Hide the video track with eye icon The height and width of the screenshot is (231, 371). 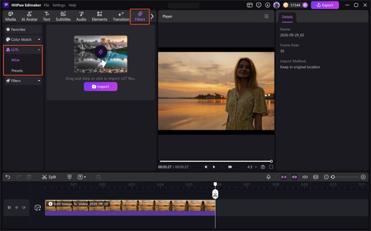coord(16,207)
